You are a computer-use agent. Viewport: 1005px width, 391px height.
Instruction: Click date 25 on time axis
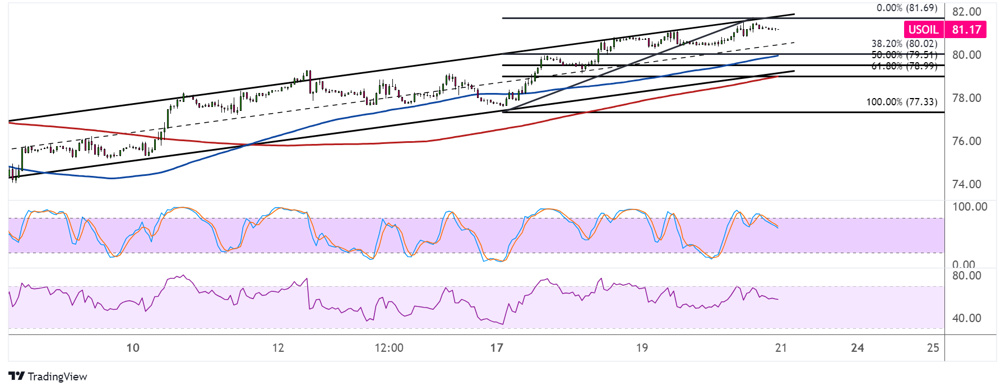tap(933, 348)
